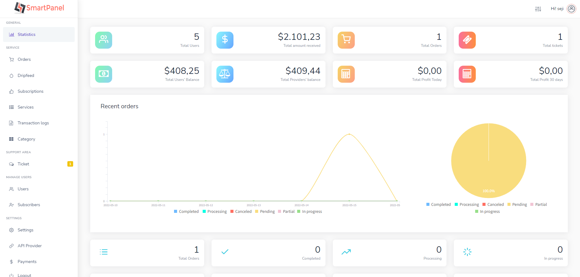Click the user avatar icon
The width and height of the screenshot is (580, 277).
(571, 9)
